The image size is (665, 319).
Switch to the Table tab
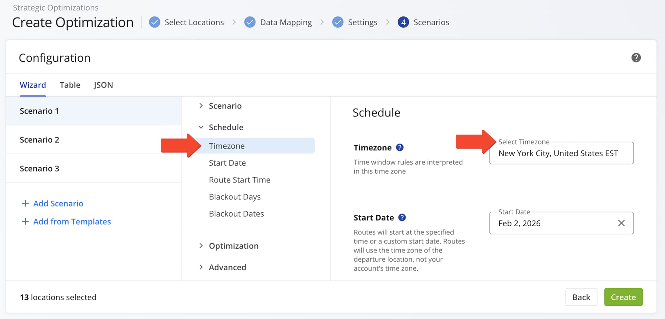click(70, 85)
